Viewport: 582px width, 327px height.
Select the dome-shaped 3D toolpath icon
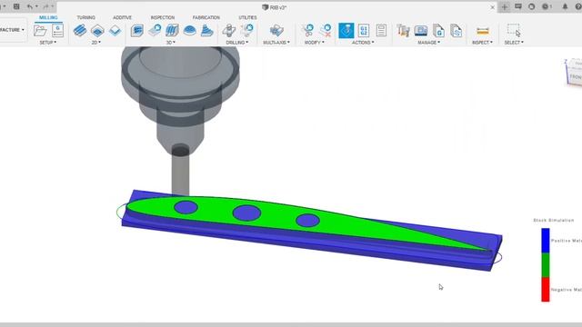[190, 30]
